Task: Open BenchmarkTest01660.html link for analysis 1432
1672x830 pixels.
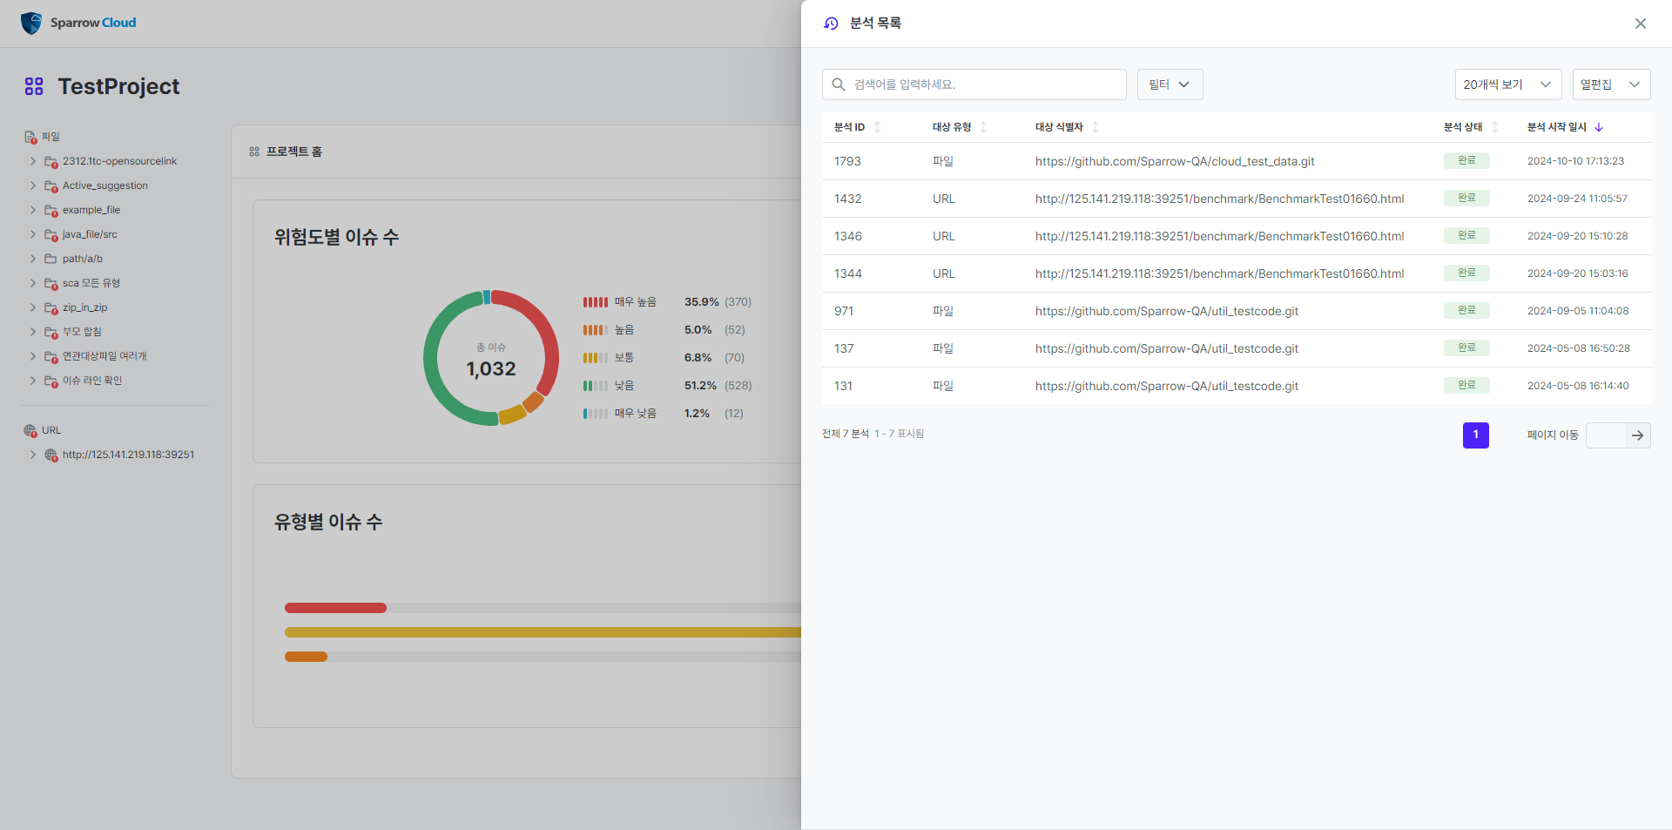Action: click(1219, 199)
